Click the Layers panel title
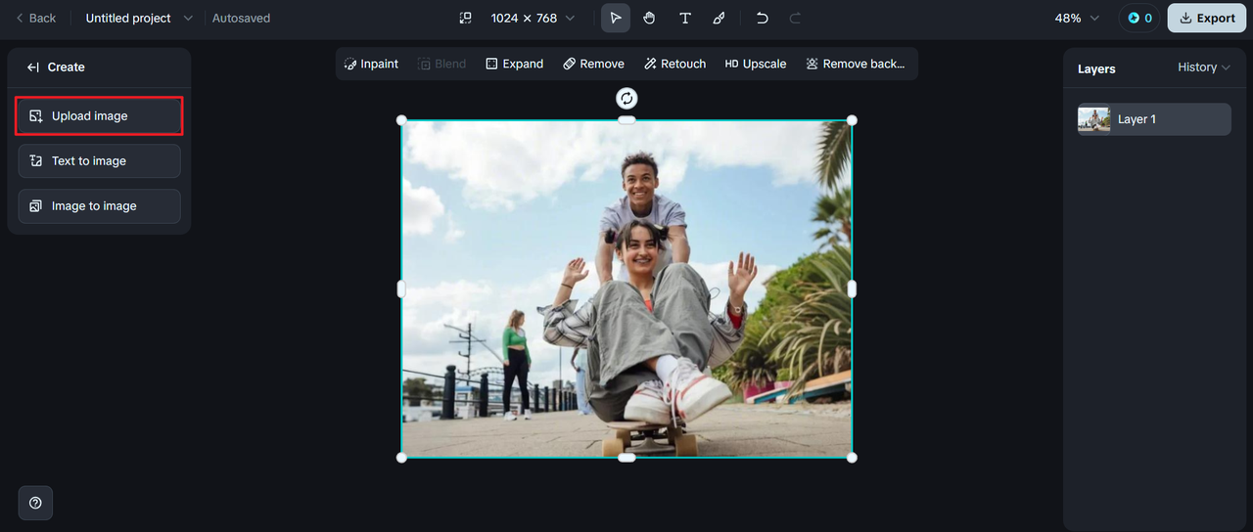This screenshot has width=1253, height=532. 1096,68
